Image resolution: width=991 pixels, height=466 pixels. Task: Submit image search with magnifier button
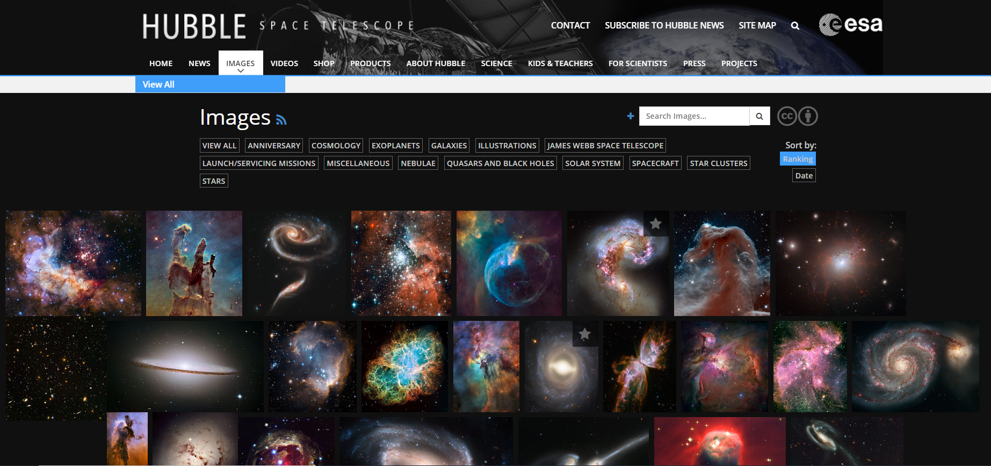tap(759, 116)
